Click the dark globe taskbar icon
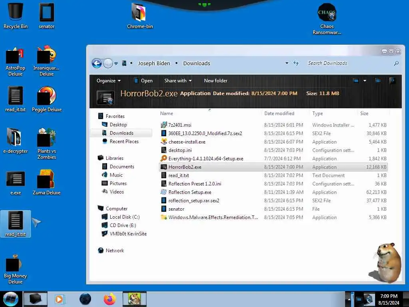Image resolution: width=409 pixels, height=307 pixels. coord(85,299)
